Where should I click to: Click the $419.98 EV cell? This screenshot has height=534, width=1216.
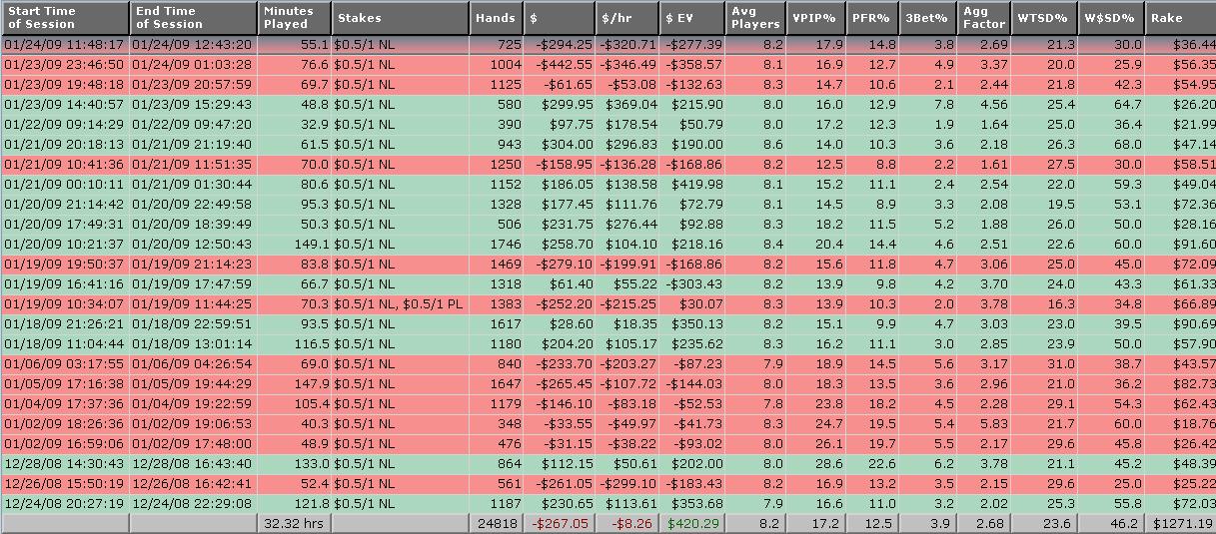692,185
